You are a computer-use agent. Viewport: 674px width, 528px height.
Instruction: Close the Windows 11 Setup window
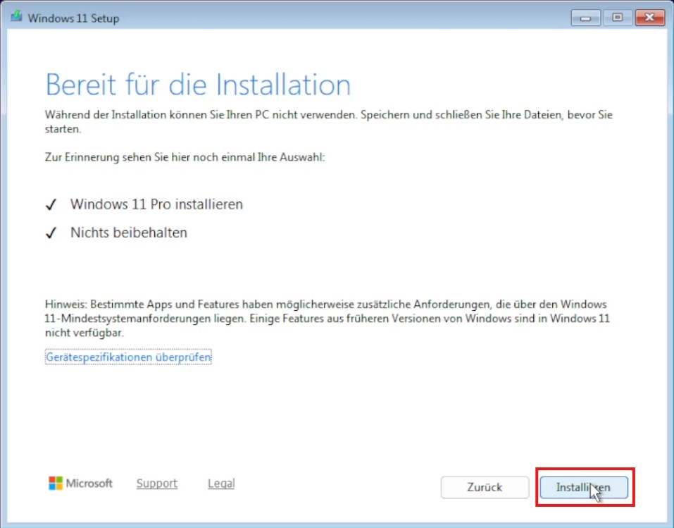[x=649, y=18]
